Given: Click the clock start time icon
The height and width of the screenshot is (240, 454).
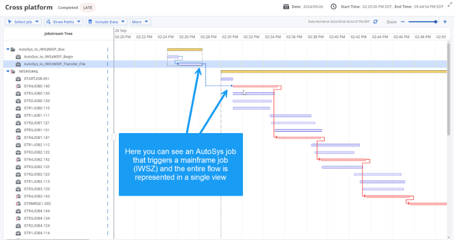Looking at the screenshot, I should 334,7.
